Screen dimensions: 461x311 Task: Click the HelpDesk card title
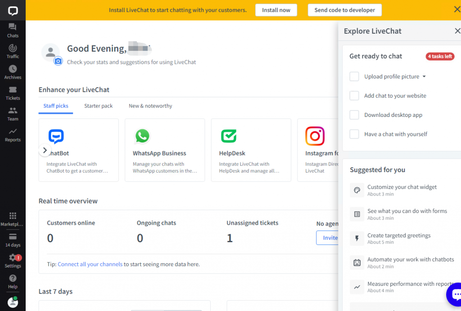[x=232, y=153]
